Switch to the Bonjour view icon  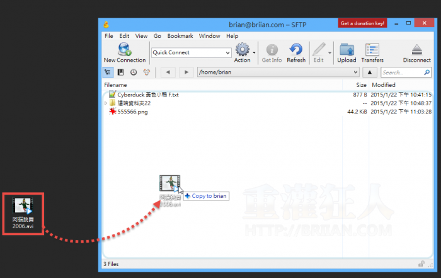coord(146,72)
